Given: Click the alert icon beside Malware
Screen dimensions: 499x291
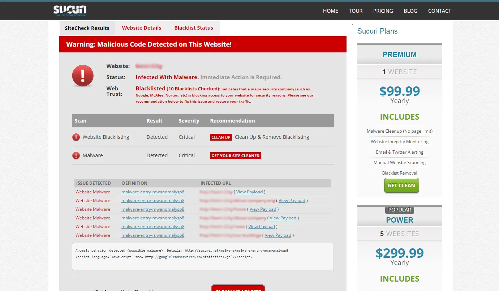Looking at the screenshot, I should click(76, 155).
